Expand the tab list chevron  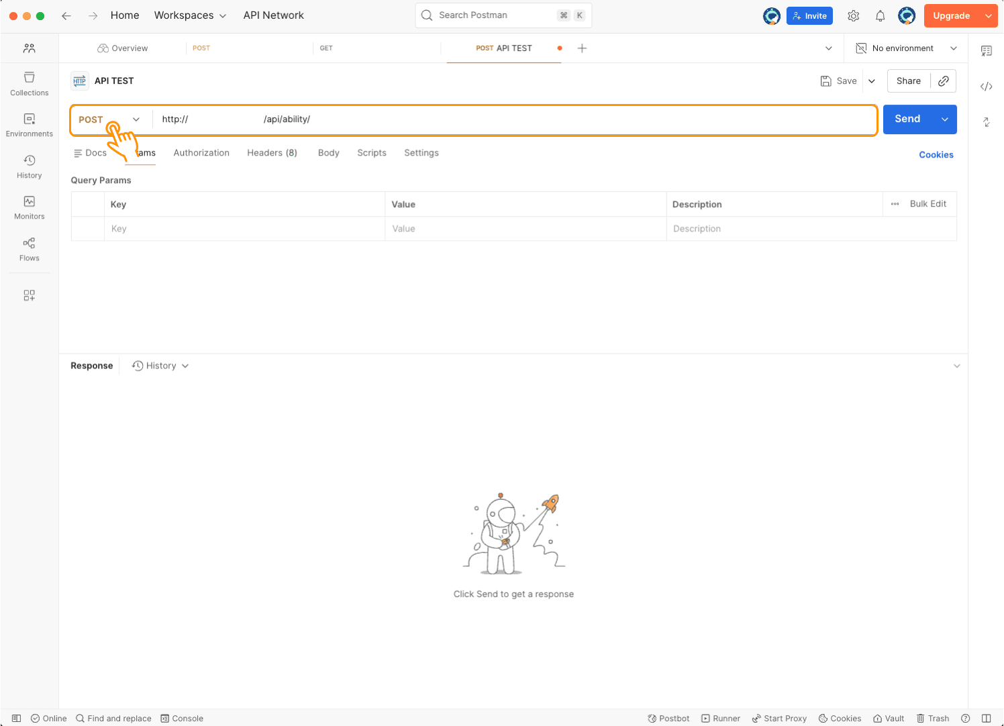[x=829, y=48]
